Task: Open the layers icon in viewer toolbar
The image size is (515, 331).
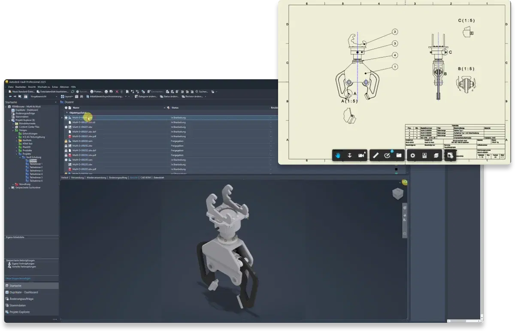Action: (436, 155)
